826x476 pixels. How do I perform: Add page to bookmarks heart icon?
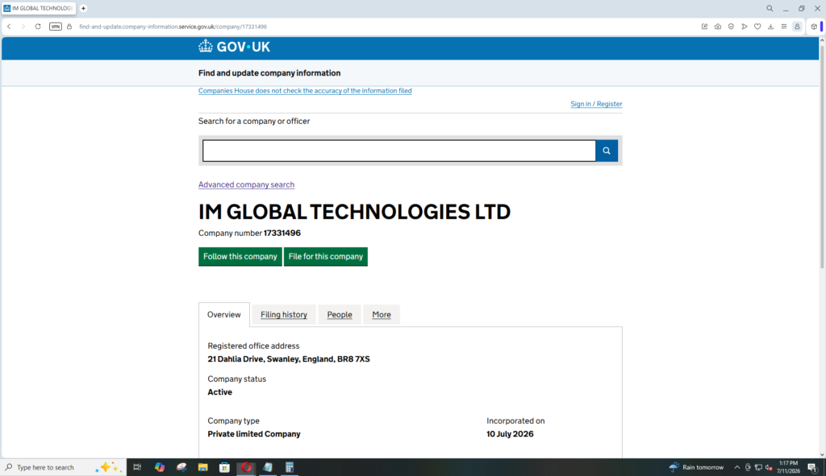(757, 27)
